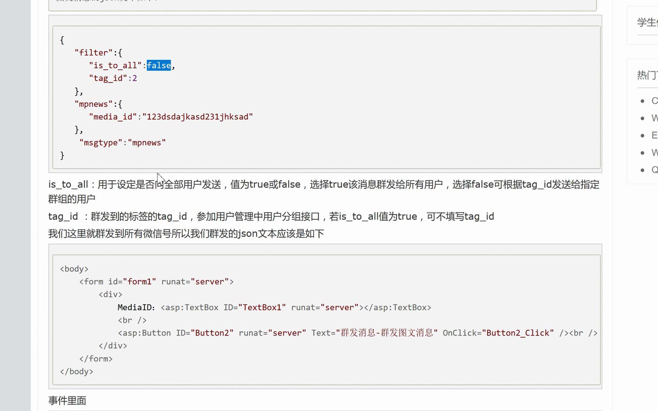Screen dimensions: 658x411
Task: Click the sentence "我们这里就群发到所有微信号"
Action: click(x=186, y=234)
